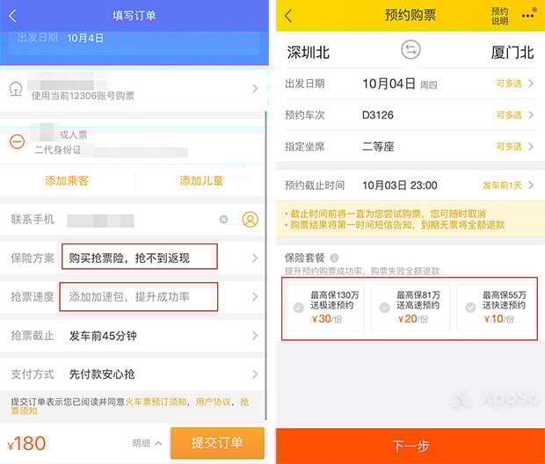Open 抢票截止 发车前45分钟 option
The height and width of the screenshot is (464, 545).
(x=134, y=336)
